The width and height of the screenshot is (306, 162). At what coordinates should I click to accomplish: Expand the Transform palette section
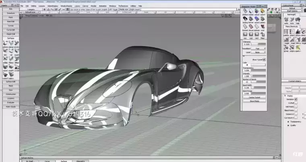click(x=11, y=13)
